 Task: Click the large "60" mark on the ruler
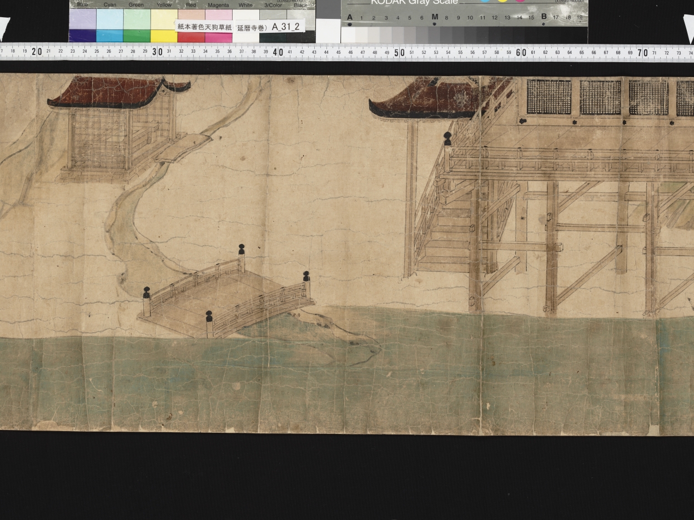(521, 52)
